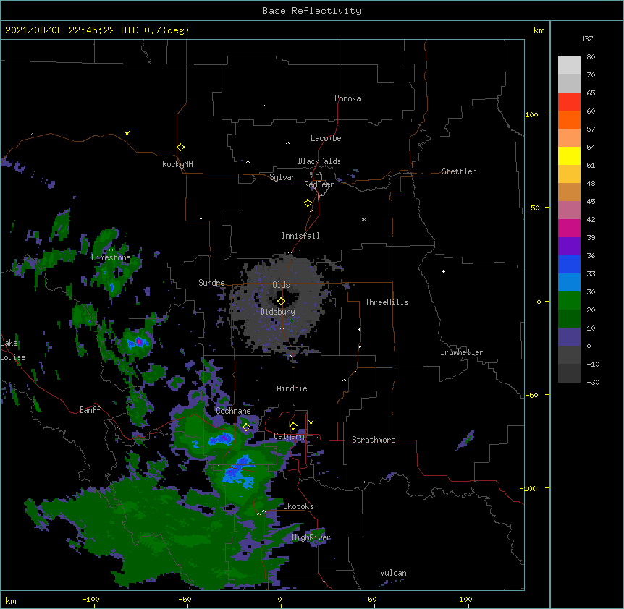Viewport: 624px width, 609px height.
Task: Click the Lake Louise label
Action: [12, 350]
